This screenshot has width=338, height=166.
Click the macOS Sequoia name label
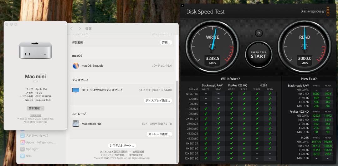click(x=92, y=66)
